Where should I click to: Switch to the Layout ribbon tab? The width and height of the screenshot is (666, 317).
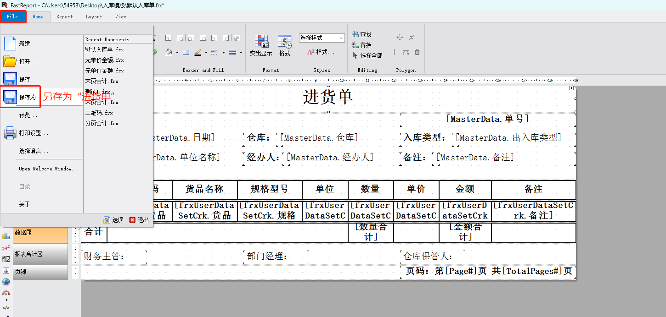94,16
